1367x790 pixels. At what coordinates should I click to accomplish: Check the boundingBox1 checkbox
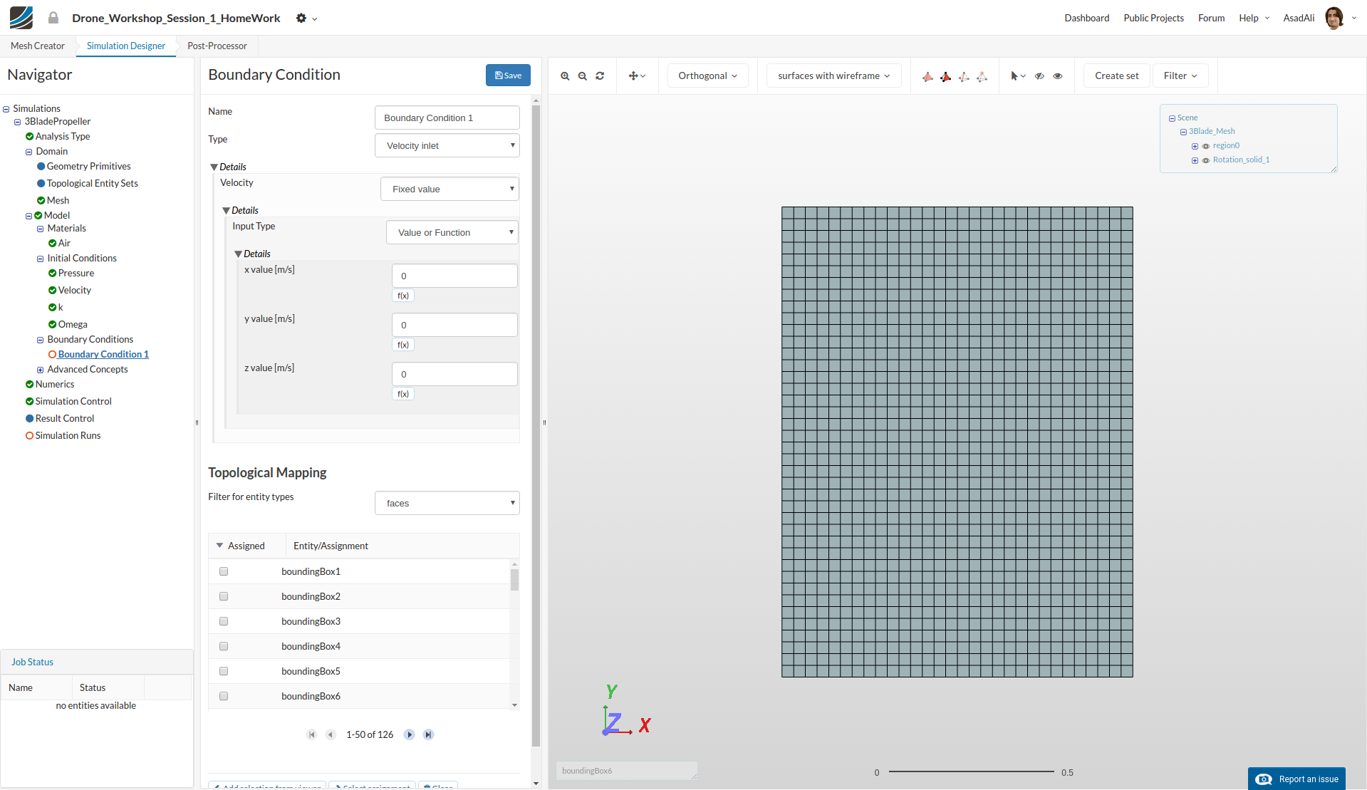coord(224,571)
